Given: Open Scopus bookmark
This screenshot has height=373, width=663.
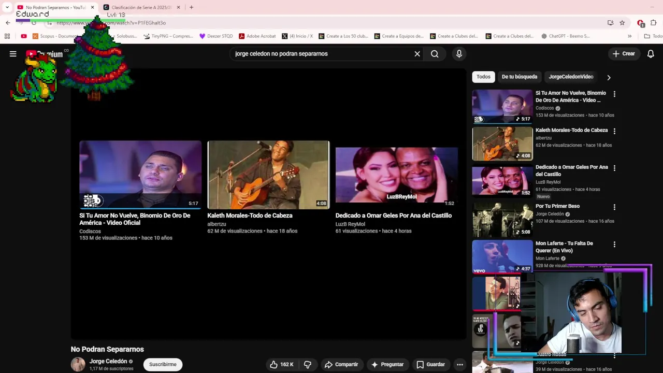Looking at the screenshot, I should [x=54, y=36].
